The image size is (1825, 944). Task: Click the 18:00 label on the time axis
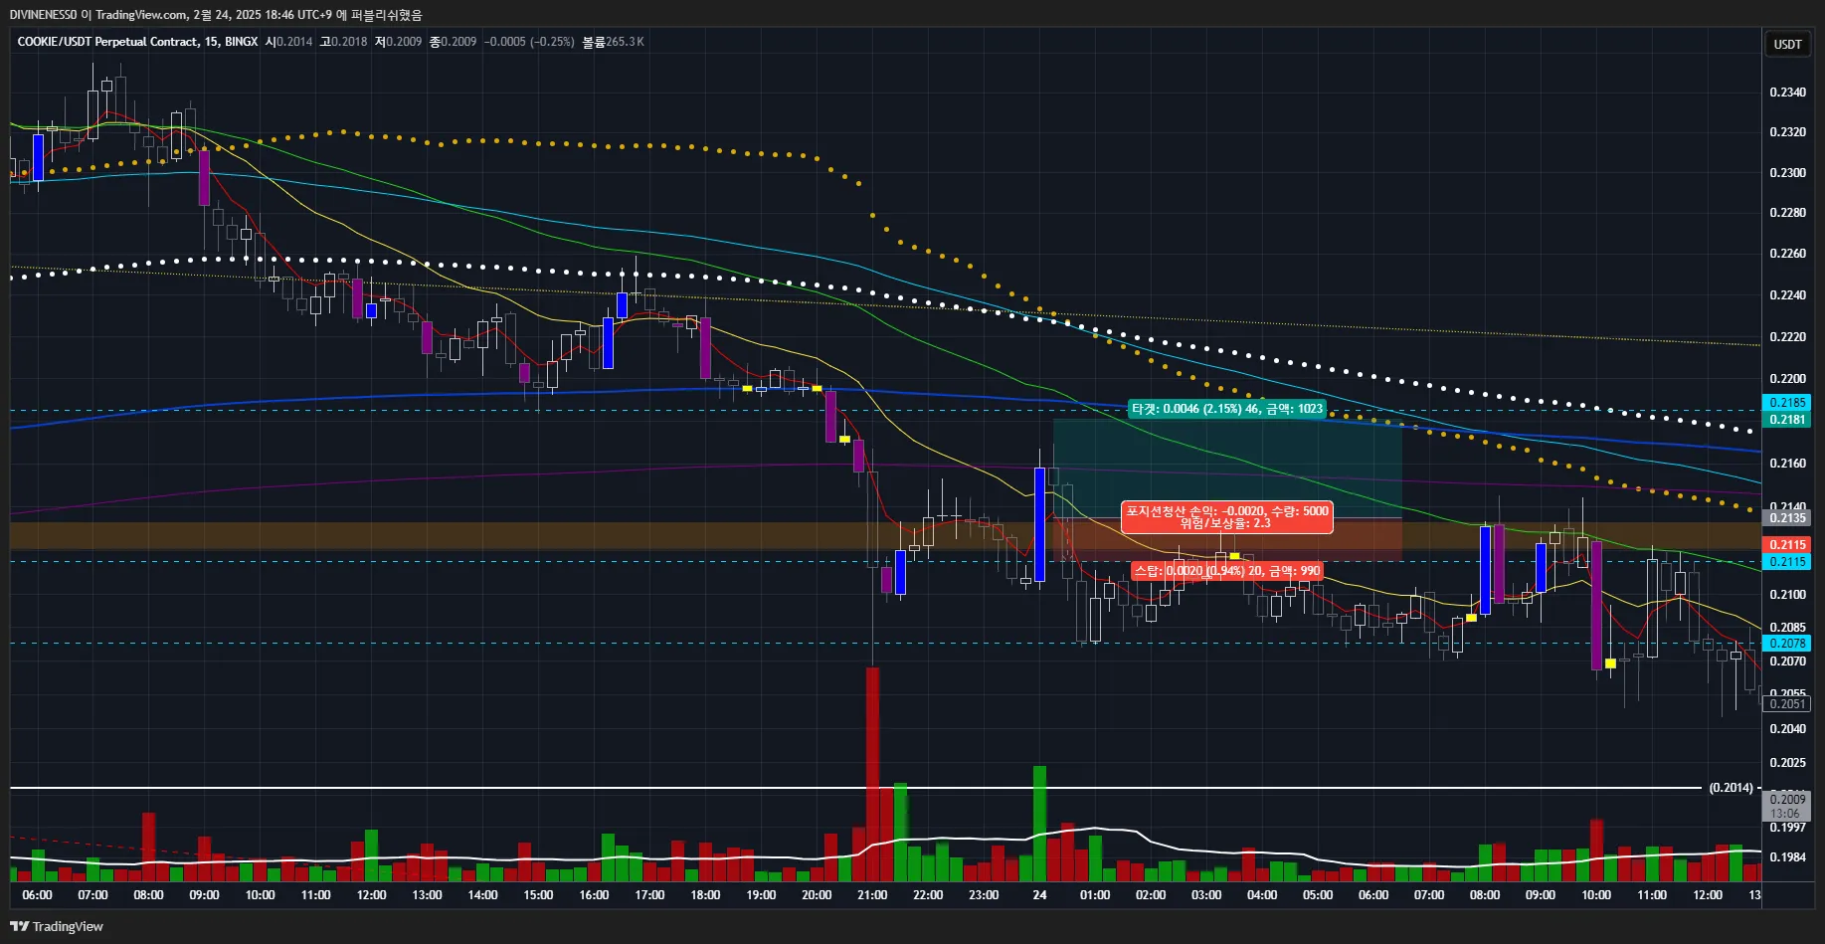tap(706, 895)
